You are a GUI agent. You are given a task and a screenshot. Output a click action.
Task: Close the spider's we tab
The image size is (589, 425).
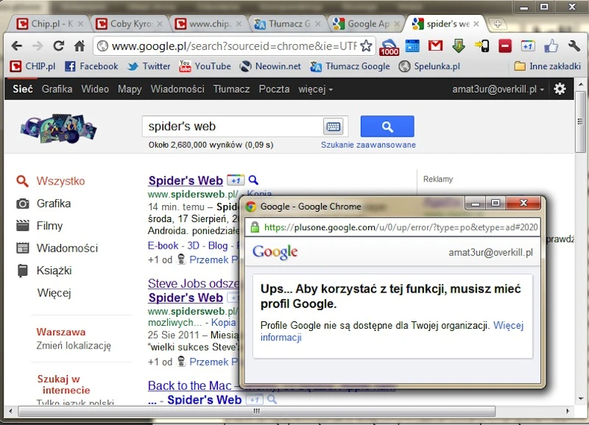click(x=476, y=24)
